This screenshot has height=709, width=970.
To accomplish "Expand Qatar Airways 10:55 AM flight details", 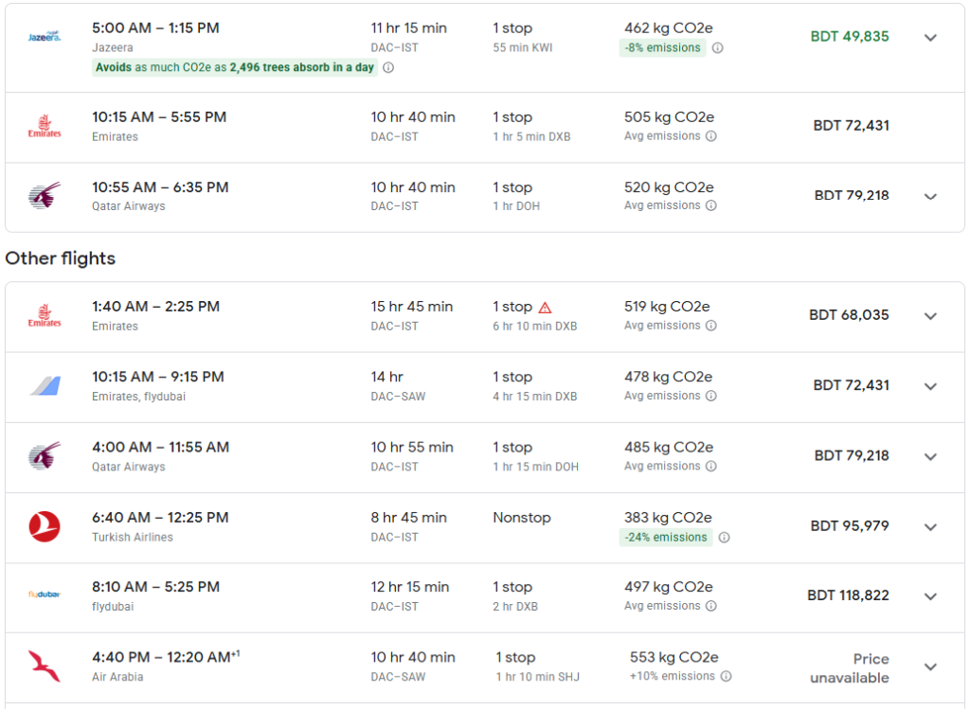I will 930,197.
